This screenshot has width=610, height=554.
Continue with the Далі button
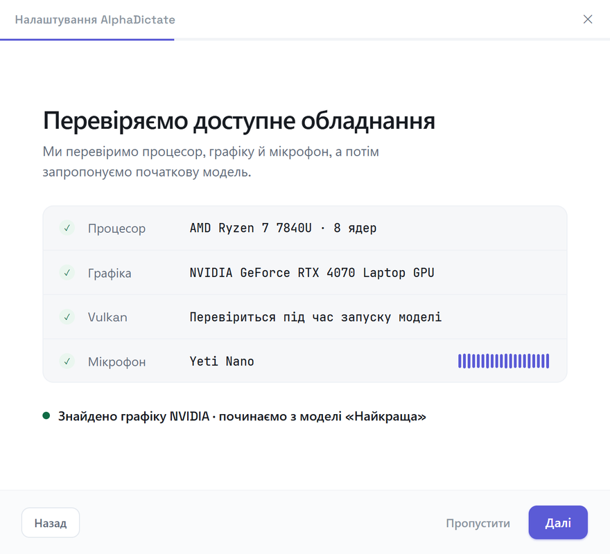(x=558, y=523)
